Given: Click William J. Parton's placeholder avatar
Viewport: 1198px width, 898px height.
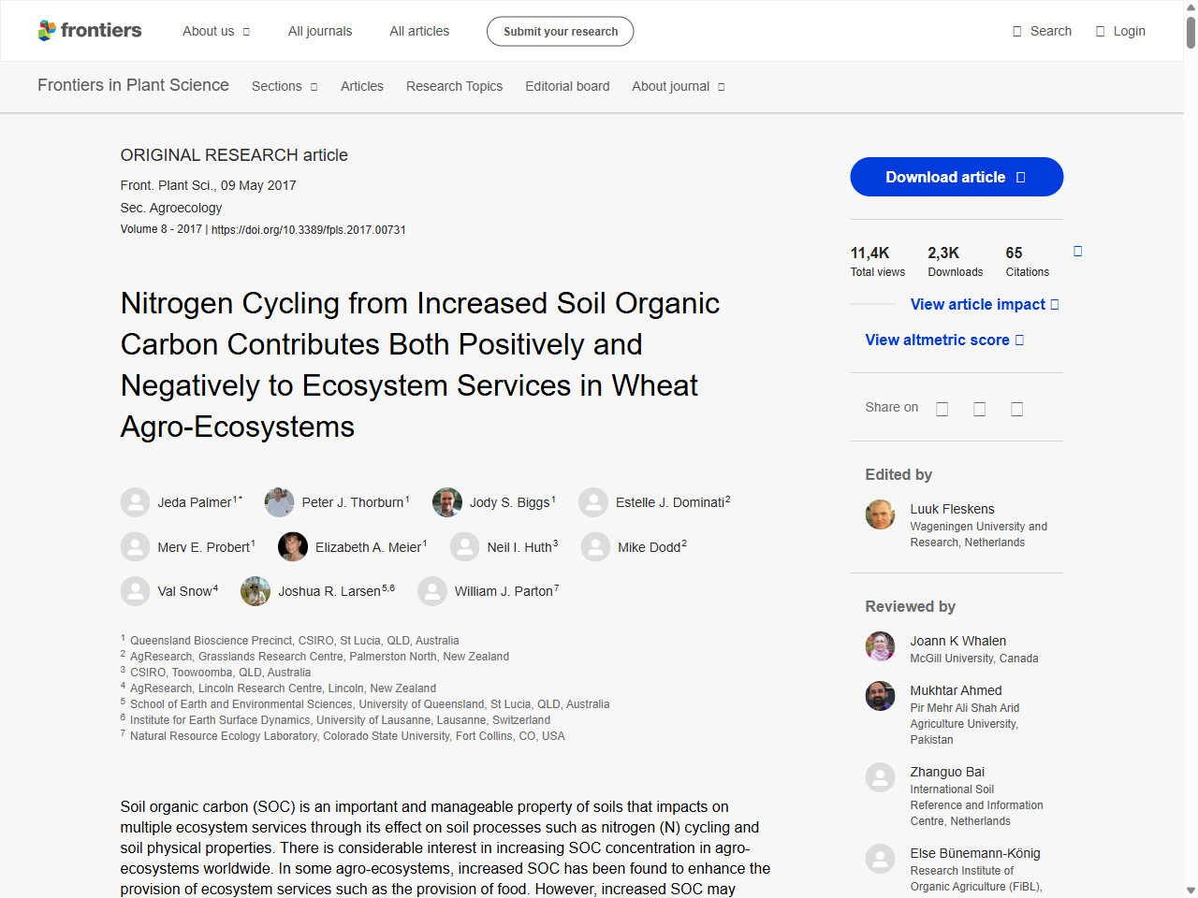Looking at the screenshot, I should coord(432,591).
